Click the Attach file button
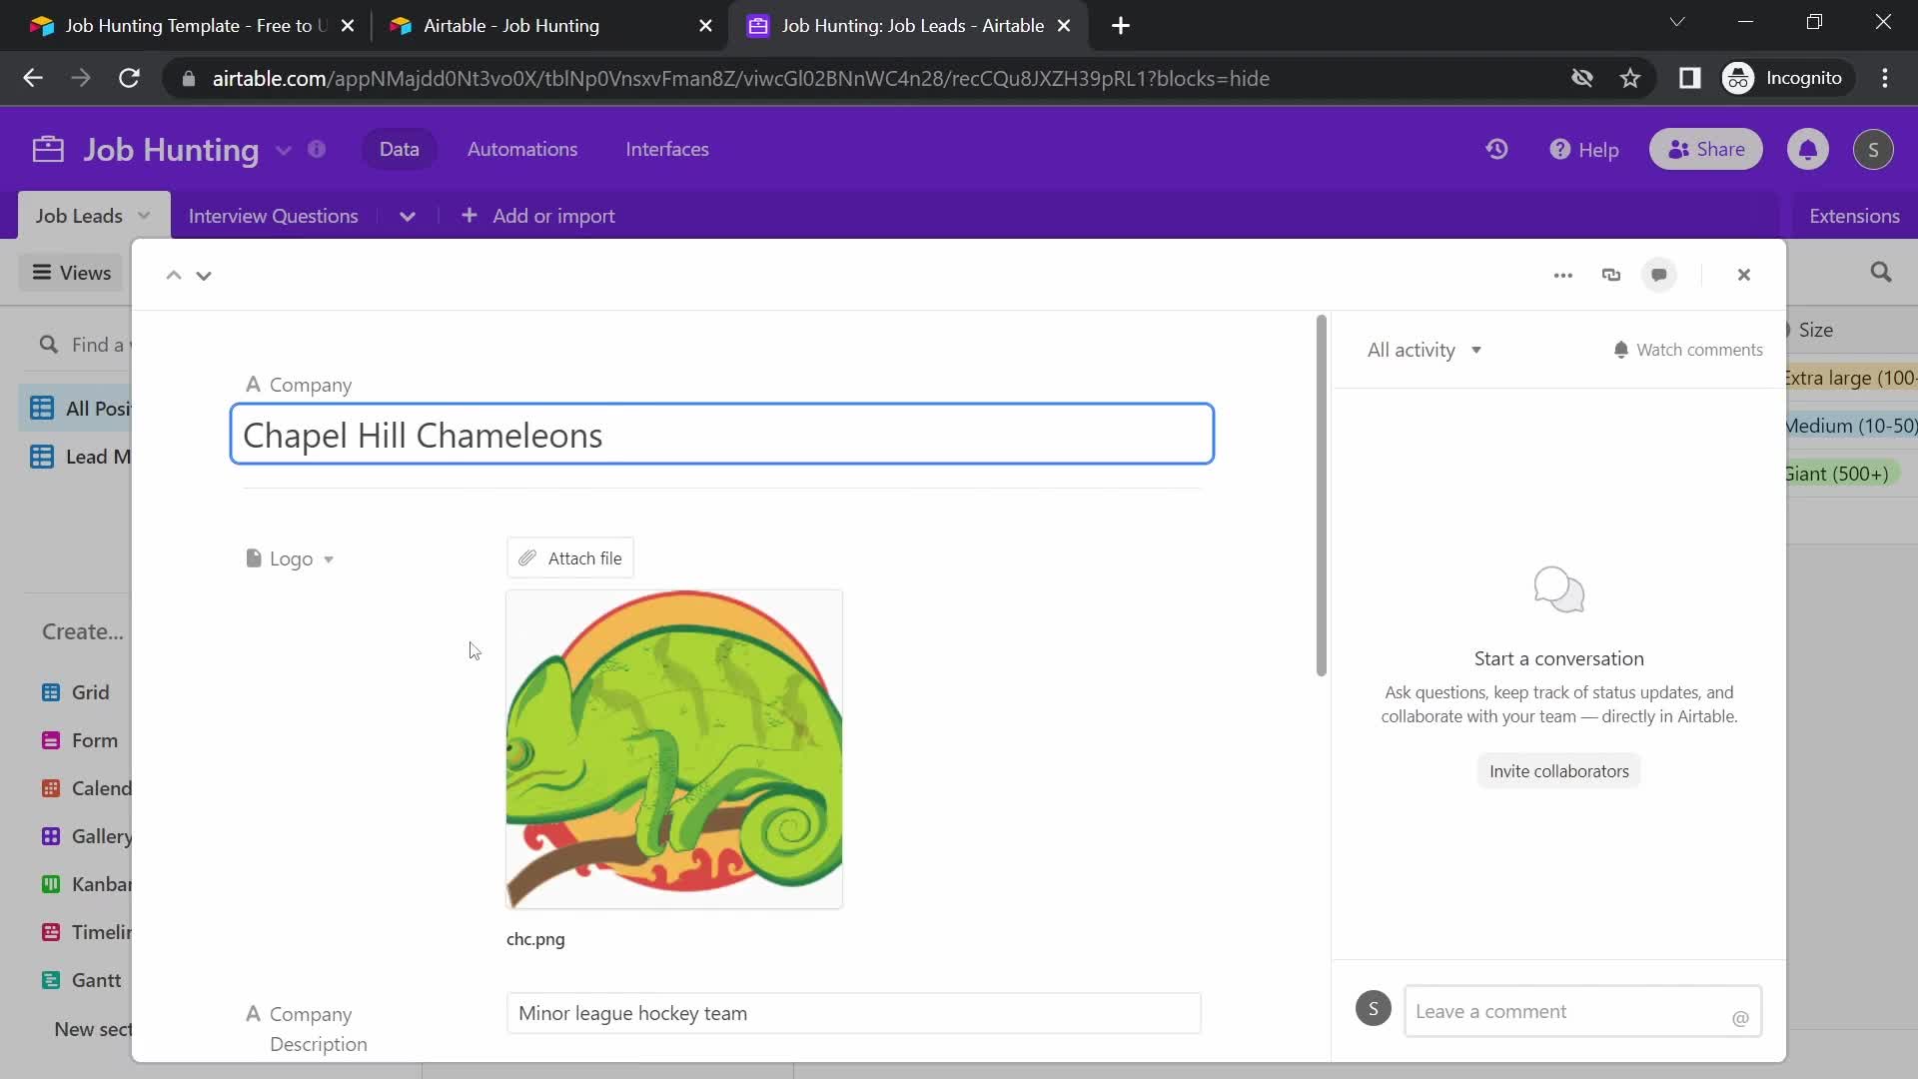The height and width of the screenshot is (1079, 1918). click(x=570, y=557)
